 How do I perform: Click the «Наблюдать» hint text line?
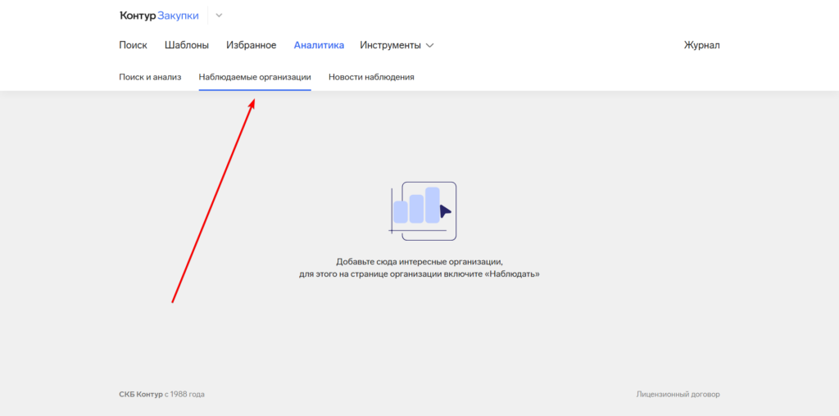[x=419, y=274]
